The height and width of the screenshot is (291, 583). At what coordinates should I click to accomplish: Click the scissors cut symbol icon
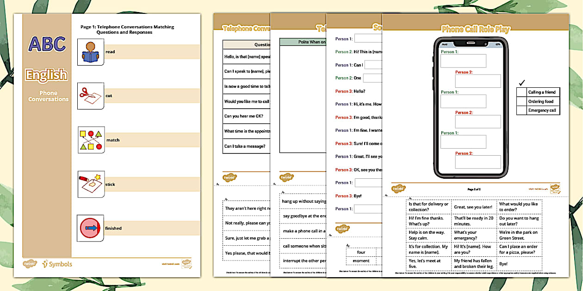tap(91, 96)
